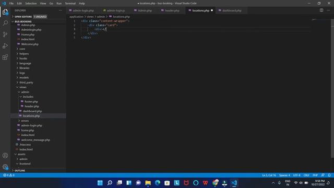Click the unsaved dot on locations.php tab
The image size is (334, 188).
[x=212, y=10]
